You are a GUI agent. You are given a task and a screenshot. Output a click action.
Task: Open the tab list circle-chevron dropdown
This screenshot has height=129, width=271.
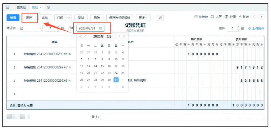[49, 7]
